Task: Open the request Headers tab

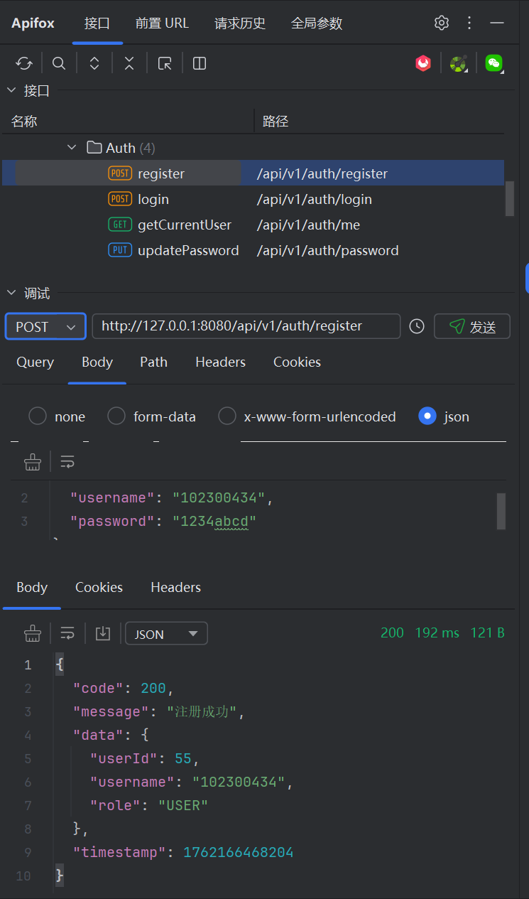Action: tap(220, 362)
